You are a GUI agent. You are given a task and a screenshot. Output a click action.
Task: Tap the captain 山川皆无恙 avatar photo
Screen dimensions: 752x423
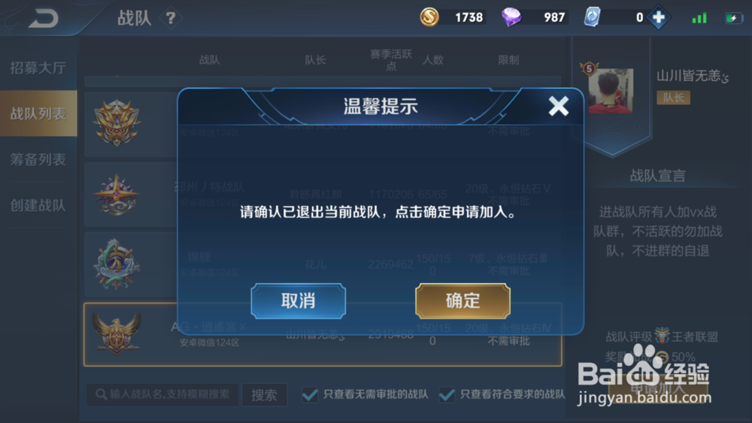point(611,91)
